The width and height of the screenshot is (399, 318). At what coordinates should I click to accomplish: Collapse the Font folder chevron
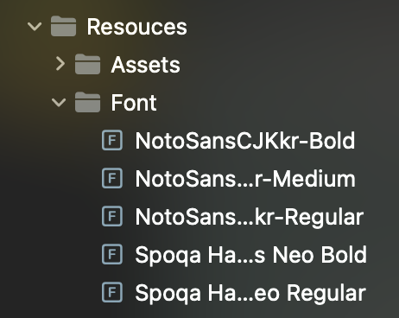59,102
